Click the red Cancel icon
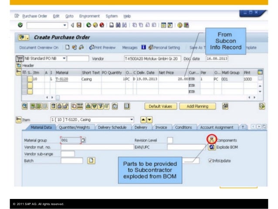Image resolution: width=278 pixels, height=209 pixels. [x=102, y=25]
